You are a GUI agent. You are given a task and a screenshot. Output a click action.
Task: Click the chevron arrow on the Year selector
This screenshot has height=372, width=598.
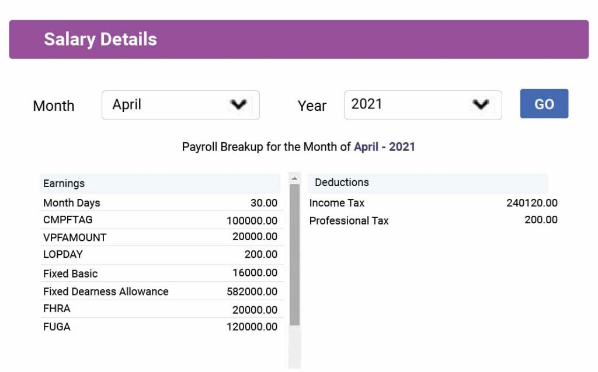[480, 104]
